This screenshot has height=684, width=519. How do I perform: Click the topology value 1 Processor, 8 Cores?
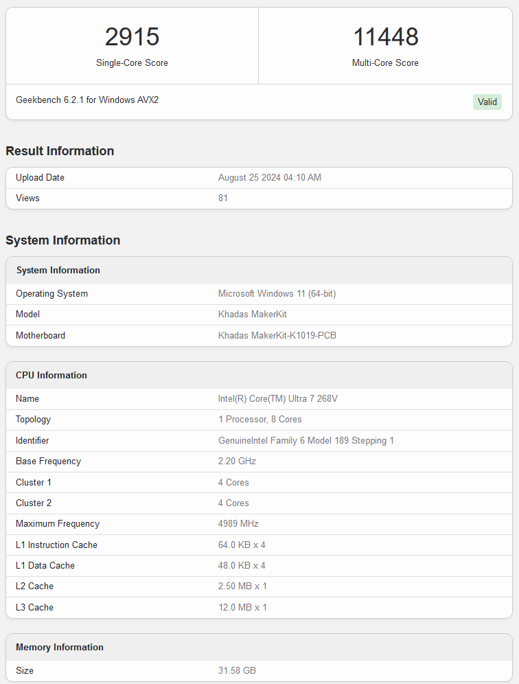tap(259, 420)
